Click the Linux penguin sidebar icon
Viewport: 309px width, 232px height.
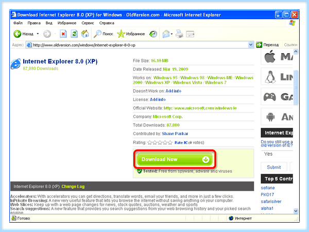pos(270,77)
